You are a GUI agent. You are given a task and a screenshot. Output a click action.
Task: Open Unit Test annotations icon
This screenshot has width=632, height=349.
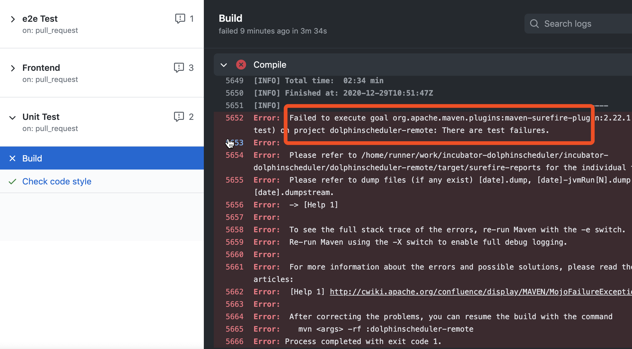tap(179, 117)
